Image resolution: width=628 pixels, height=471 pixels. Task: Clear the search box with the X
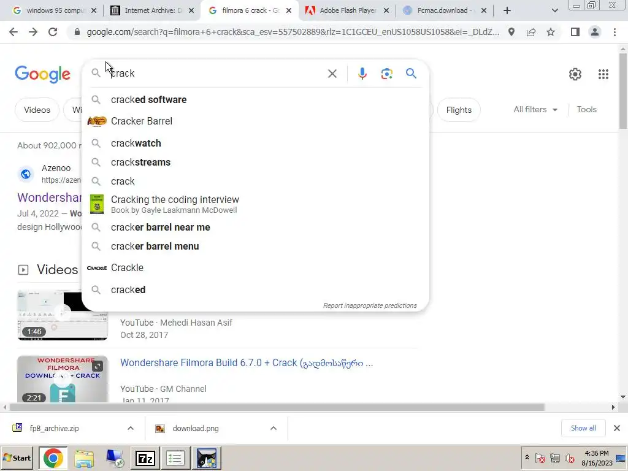pos(332,74)
